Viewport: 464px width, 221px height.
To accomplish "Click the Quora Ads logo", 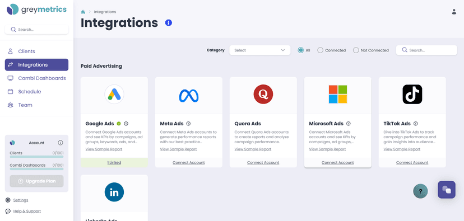I will click(x=263, y=94).
